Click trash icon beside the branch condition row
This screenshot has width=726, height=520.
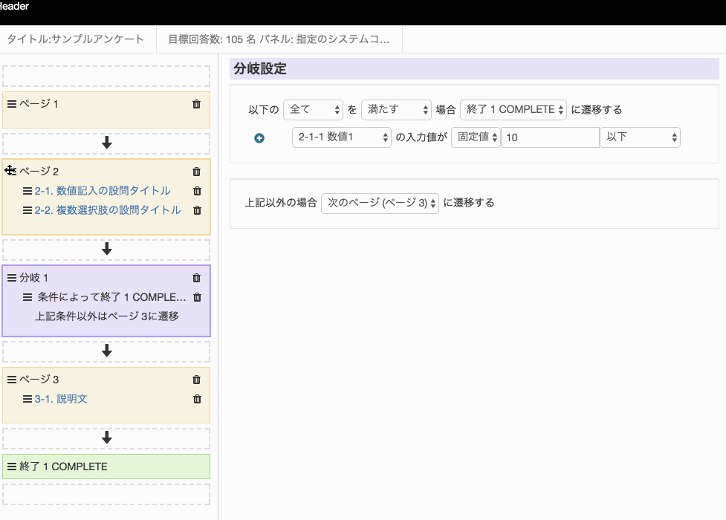point(197,297)
